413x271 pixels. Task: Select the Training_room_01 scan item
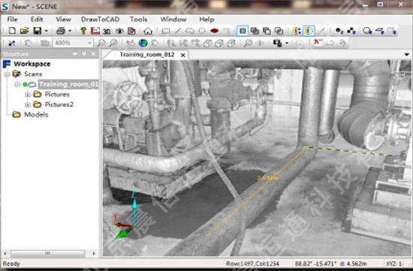click(x=68, y=84)
